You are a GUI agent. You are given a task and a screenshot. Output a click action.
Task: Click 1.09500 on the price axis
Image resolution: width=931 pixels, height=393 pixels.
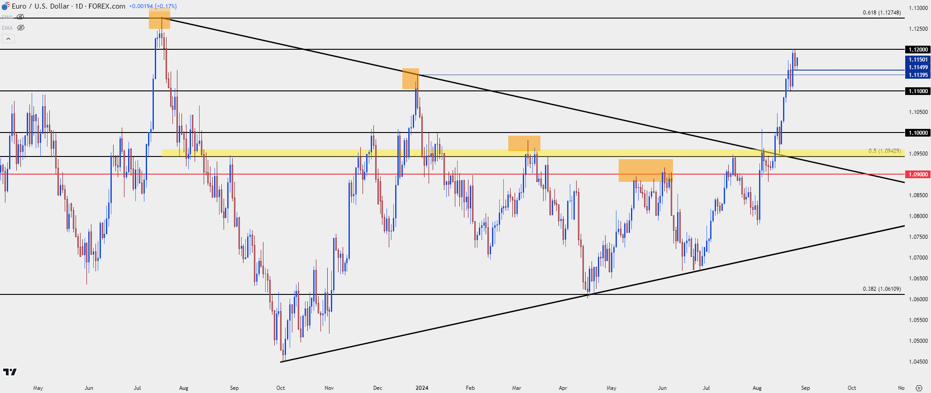tap(918, 153)
